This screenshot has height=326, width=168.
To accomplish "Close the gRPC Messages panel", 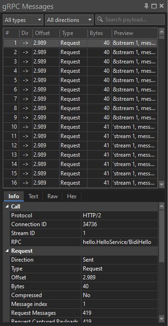I will [x=161, y=6].
